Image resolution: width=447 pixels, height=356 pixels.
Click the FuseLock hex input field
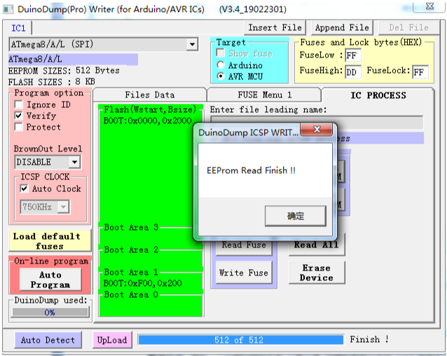click(420, 71)
